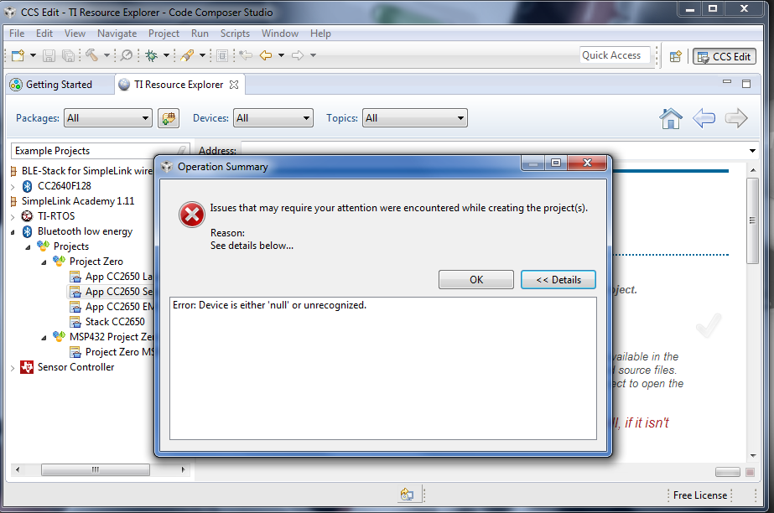774x513 pixels.
Task: Click the Search magnifier toolbar icon
Action: pos(127,55)
